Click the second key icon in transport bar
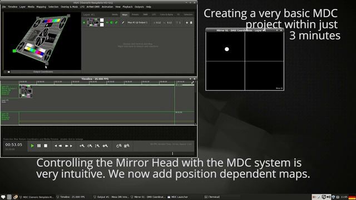Image resolution: width=356 pixels, height=200 pixels. [x=90, y=146]
